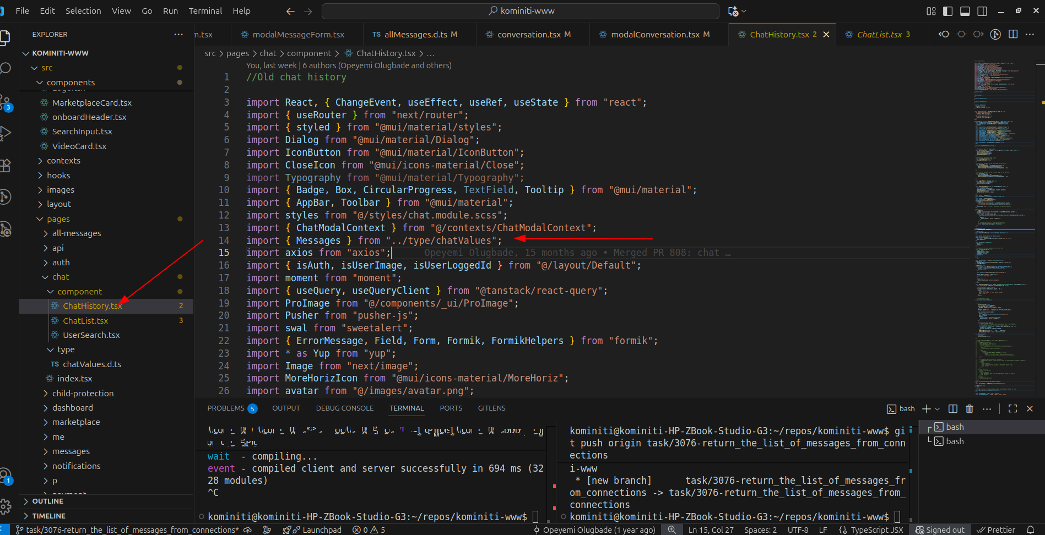This screenshot has width=1045, height=535.
Task: Split the terminal using the split icon
Action: pyautogui.click(x=953, y=409)
